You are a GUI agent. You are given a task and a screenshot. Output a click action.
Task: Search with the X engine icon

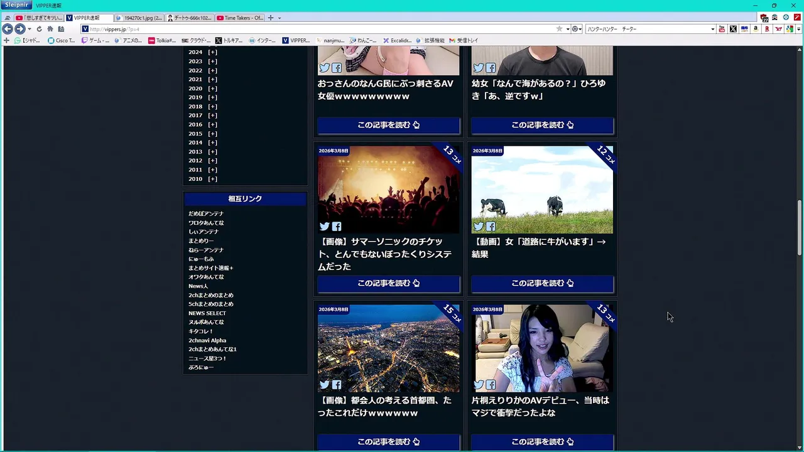tap(733, 29)
